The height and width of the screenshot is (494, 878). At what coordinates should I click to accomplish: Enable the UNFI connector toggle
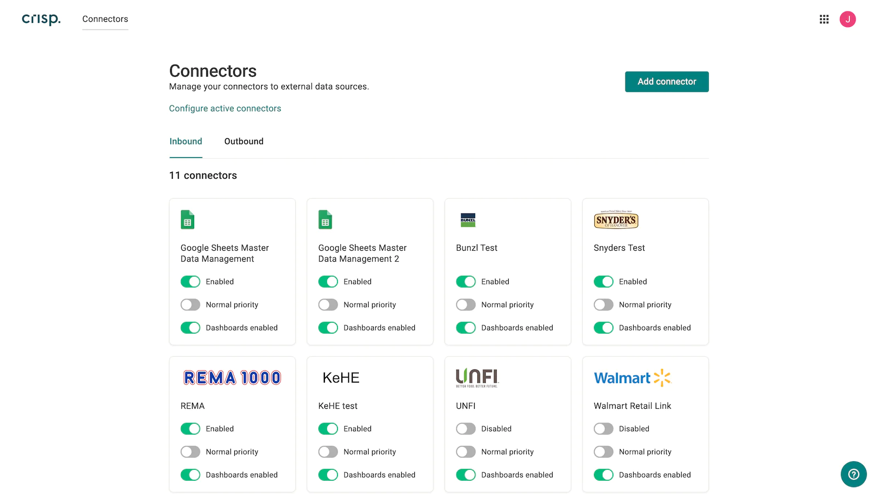[x=466, y=429]
